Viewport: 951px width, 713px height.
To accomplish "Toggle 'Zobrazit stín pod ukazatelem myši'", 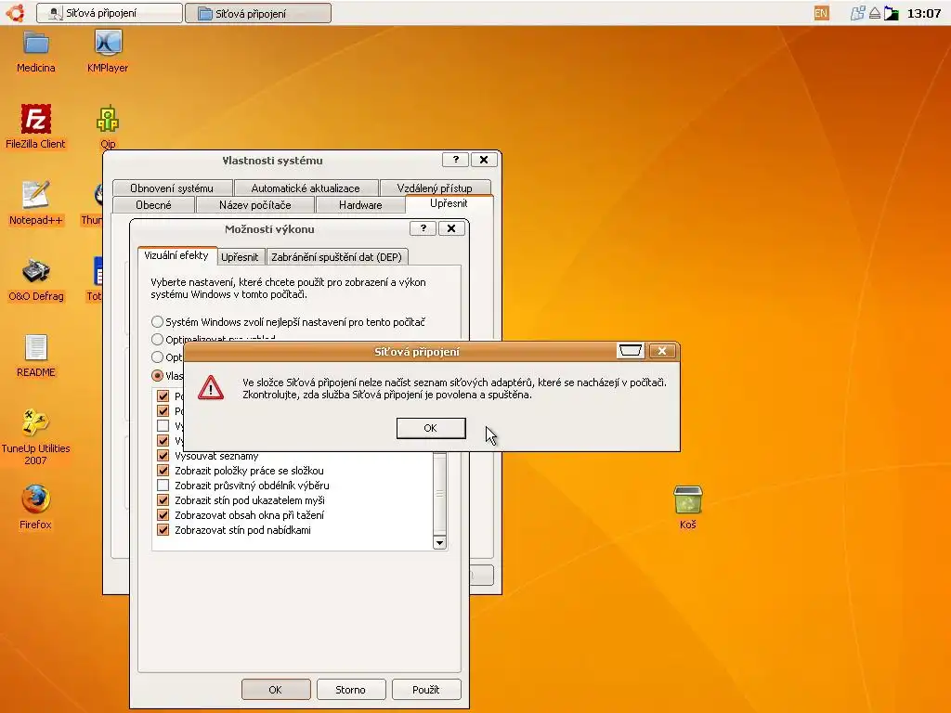I will pos(163,500).
